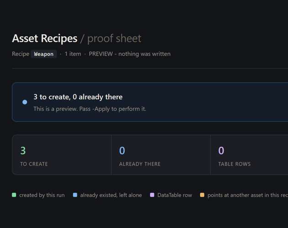Click the green created-by-this-run swatch
This screenshot has width=288, height=228.
[x=14, y=195]
